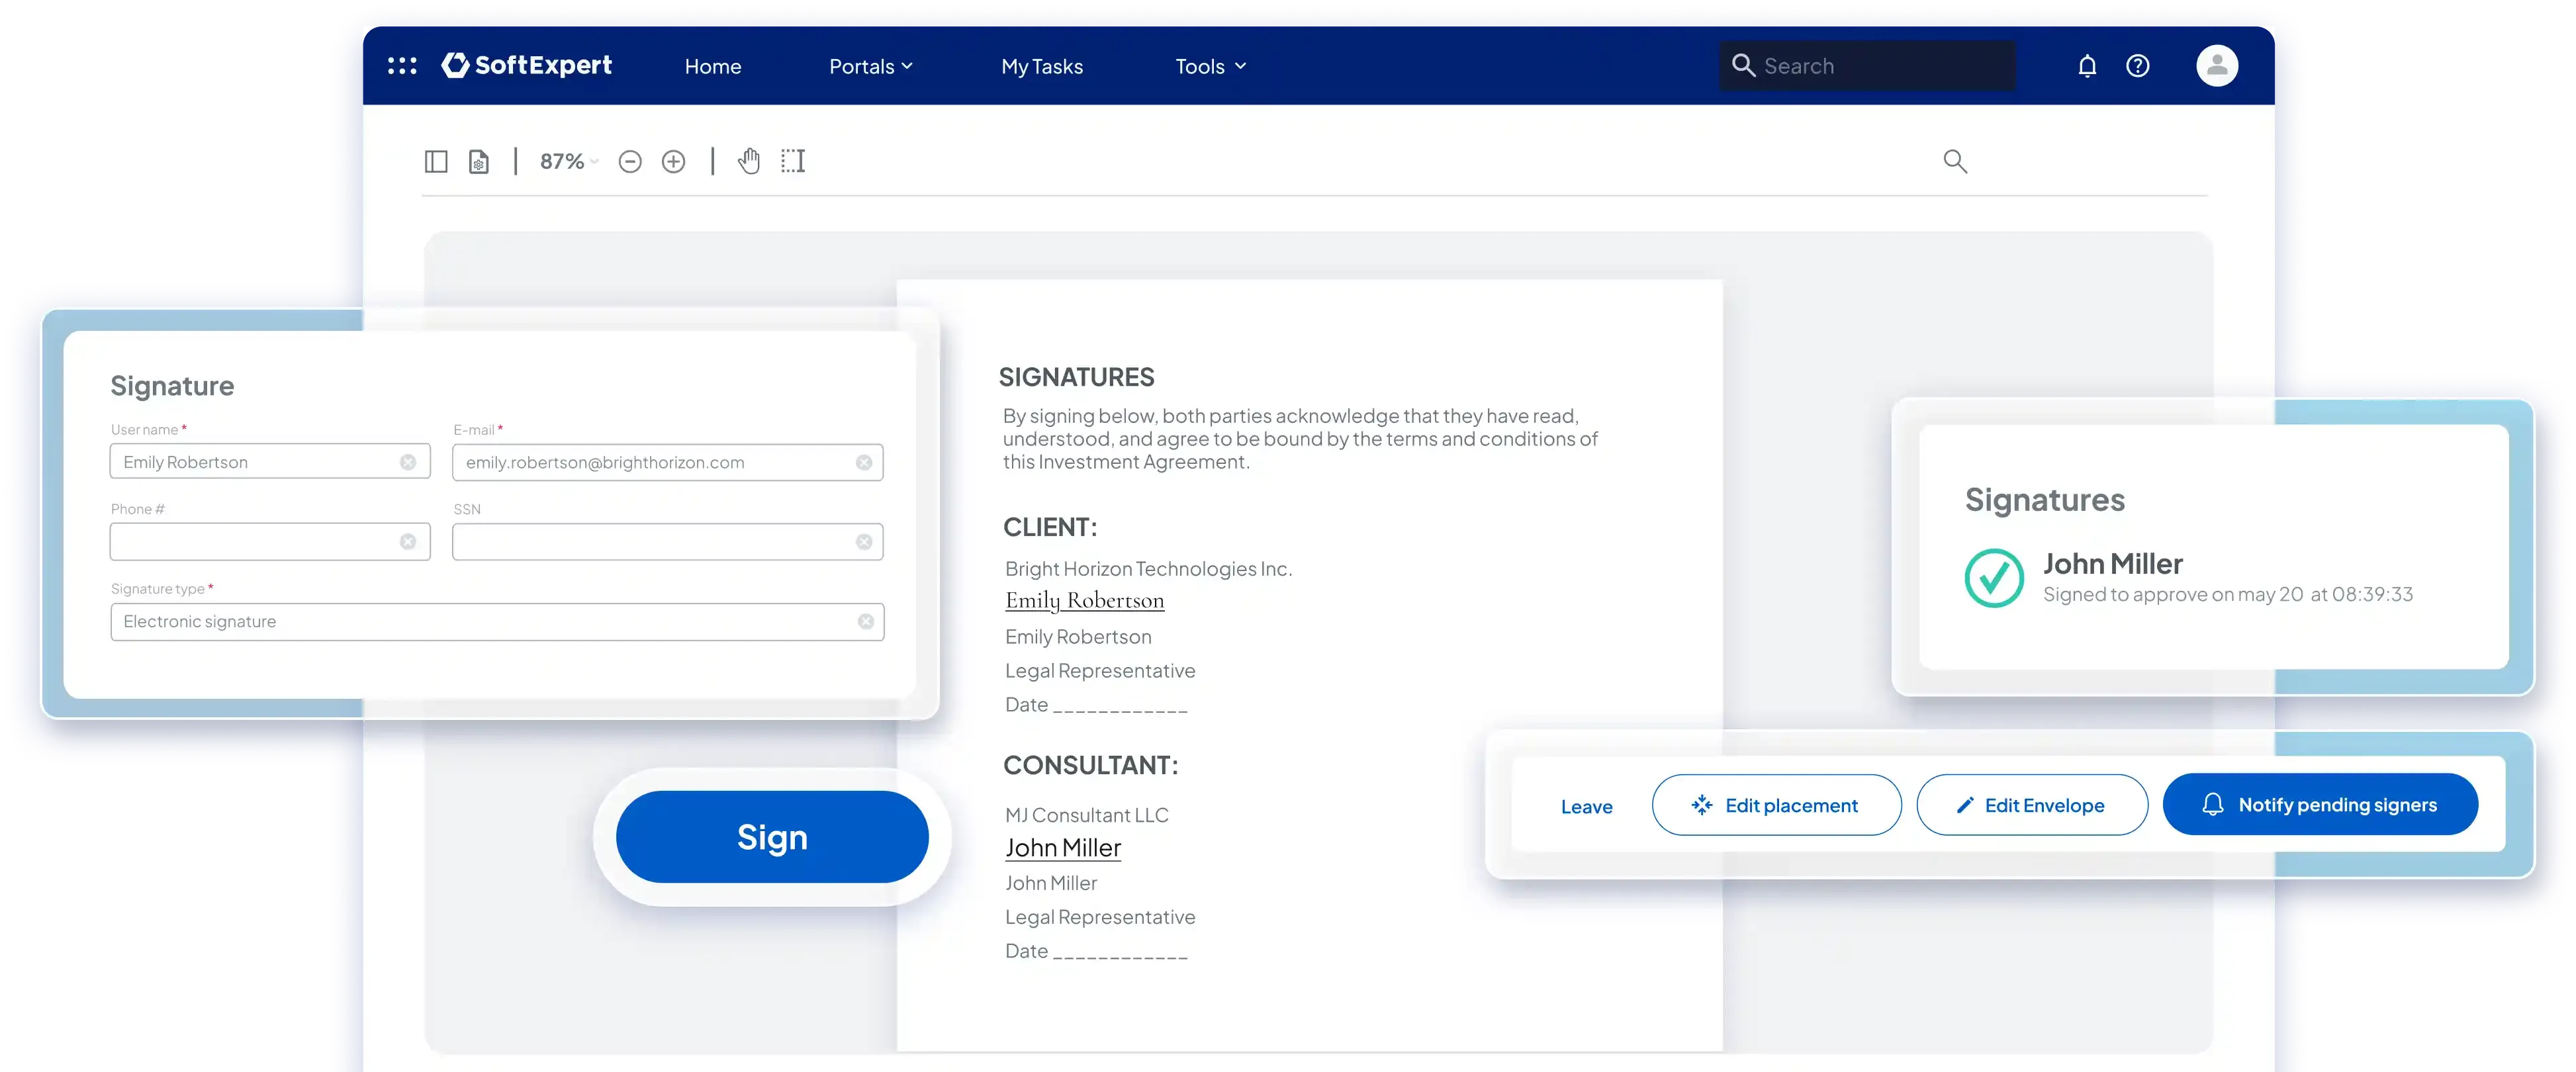This screenshot has width=2576, height=1072.
Task: Open the app grid menu icon
Action: 402,66
